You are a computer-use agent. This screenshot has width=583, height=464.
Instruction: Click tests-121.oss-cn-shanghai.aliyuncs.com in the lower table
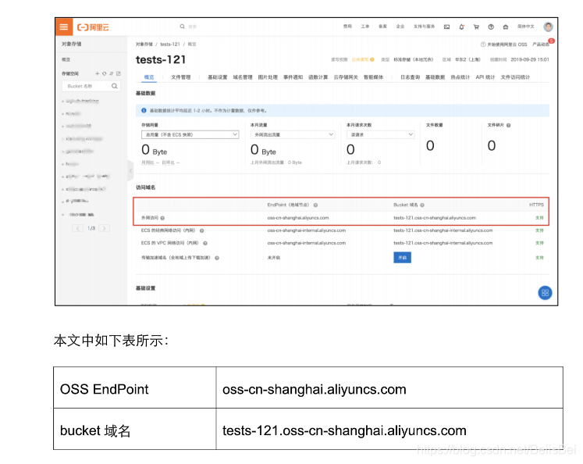click(344, 430)
